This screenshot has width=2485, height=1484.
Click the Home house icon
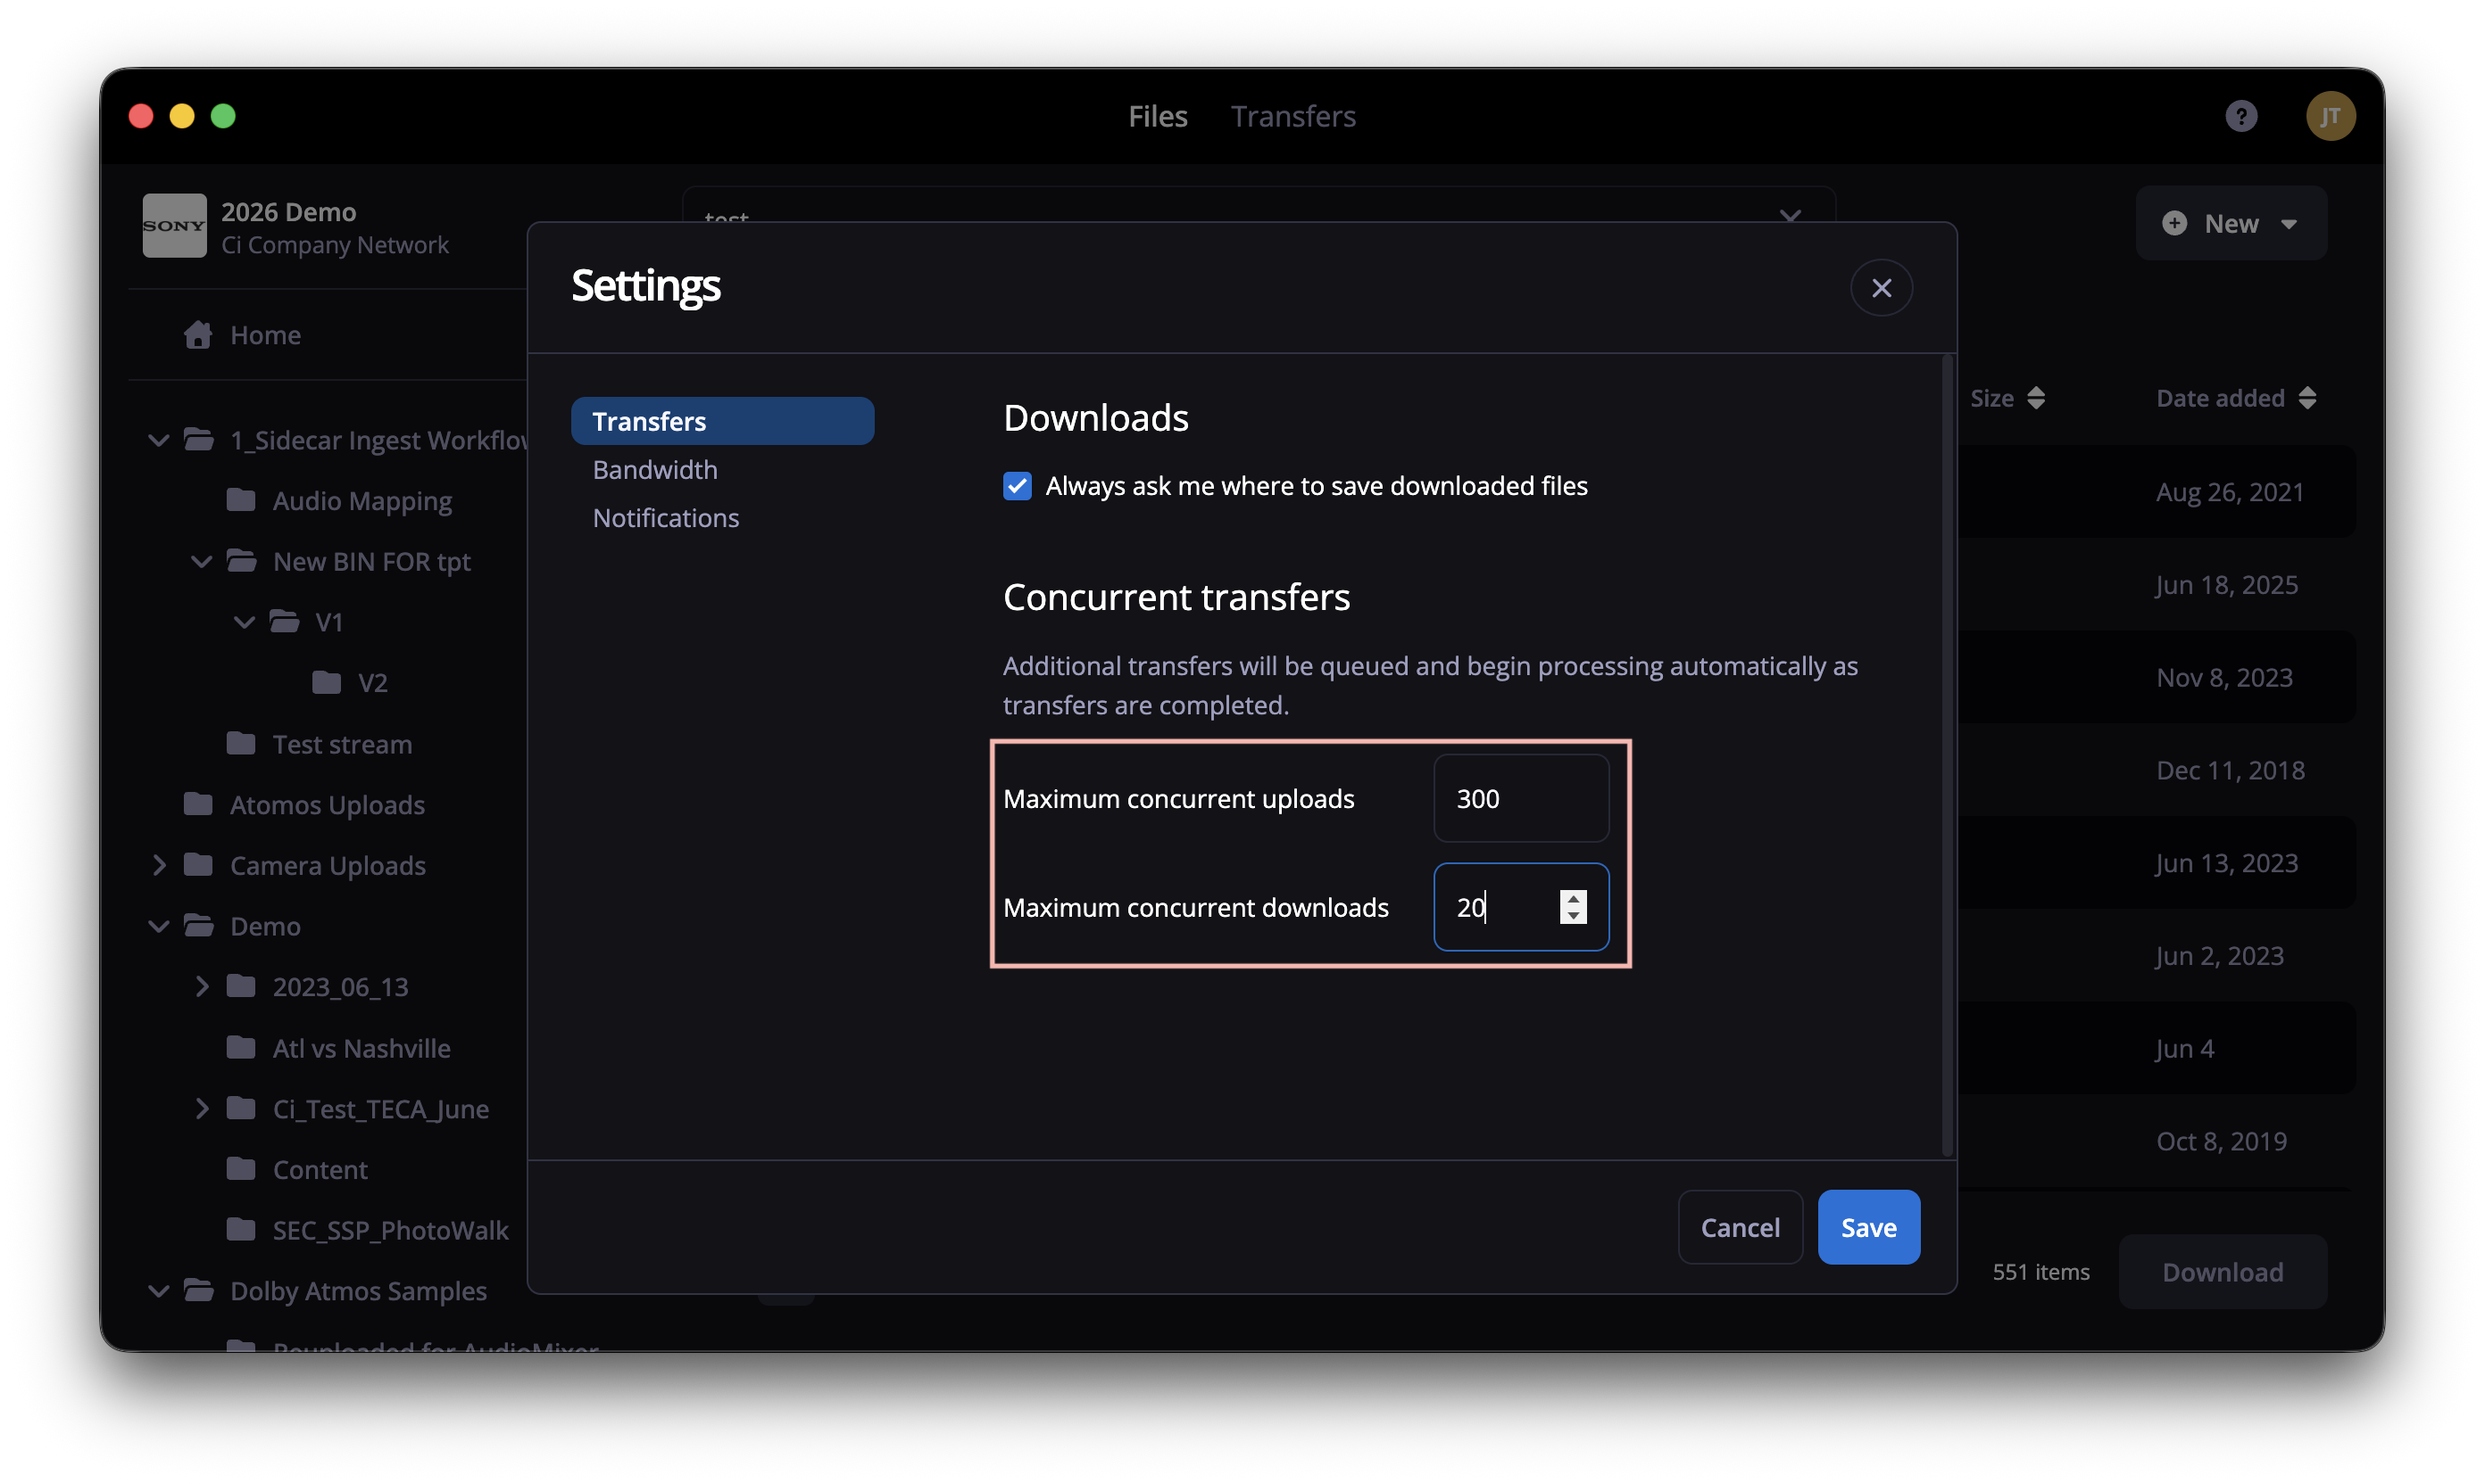(x=198, y=334)
